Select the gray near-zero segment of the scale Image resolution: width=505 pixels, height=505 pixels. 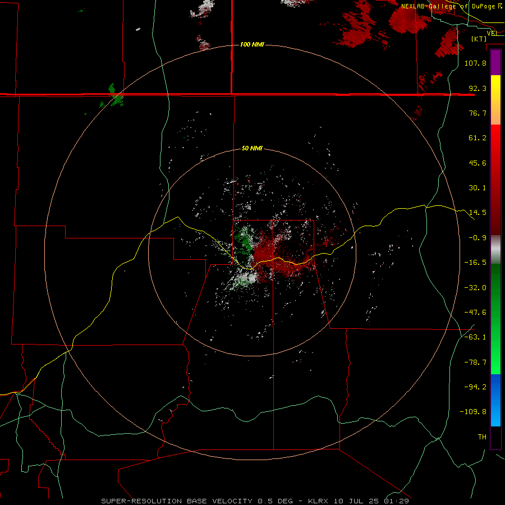pyautogui.click(x=495, y=250)
